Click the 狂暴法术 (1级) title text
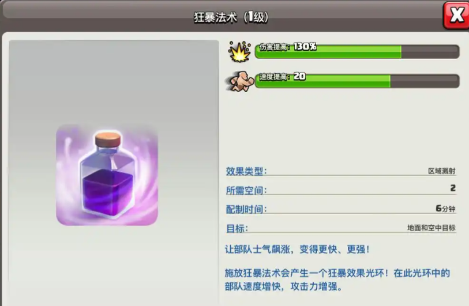 click(231, 17)
